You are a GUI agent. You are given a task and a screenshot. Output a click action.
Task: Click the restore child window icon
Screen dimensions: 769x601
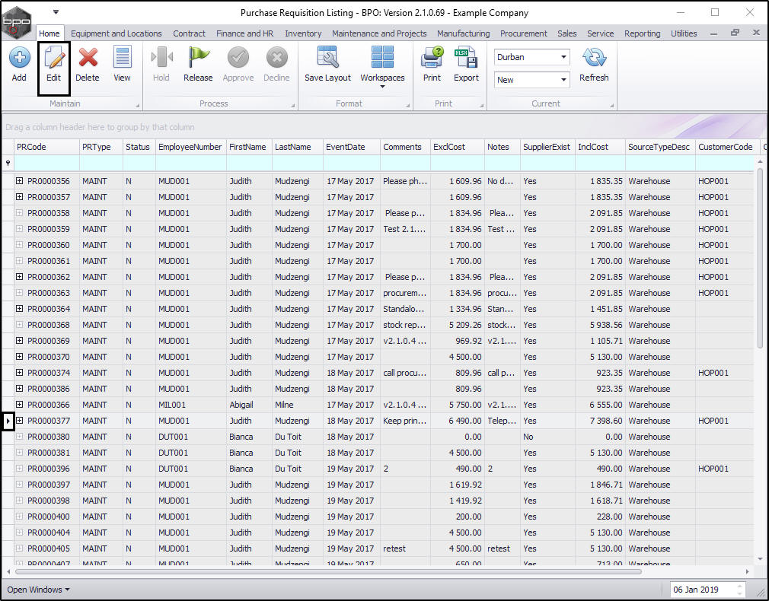click(735, 33)
